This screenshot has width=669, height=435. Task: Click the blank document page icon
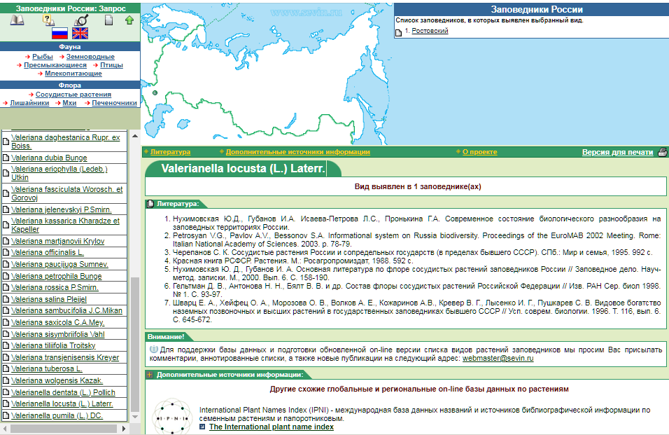tap(108, 20)
